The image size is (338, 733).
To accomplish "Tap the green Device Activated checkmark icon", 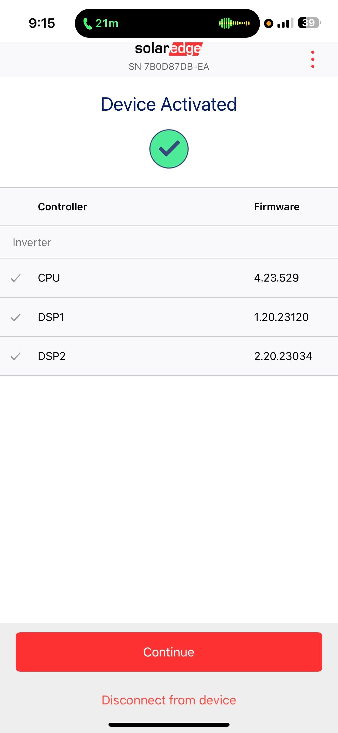I will click(x=169, y=149).
